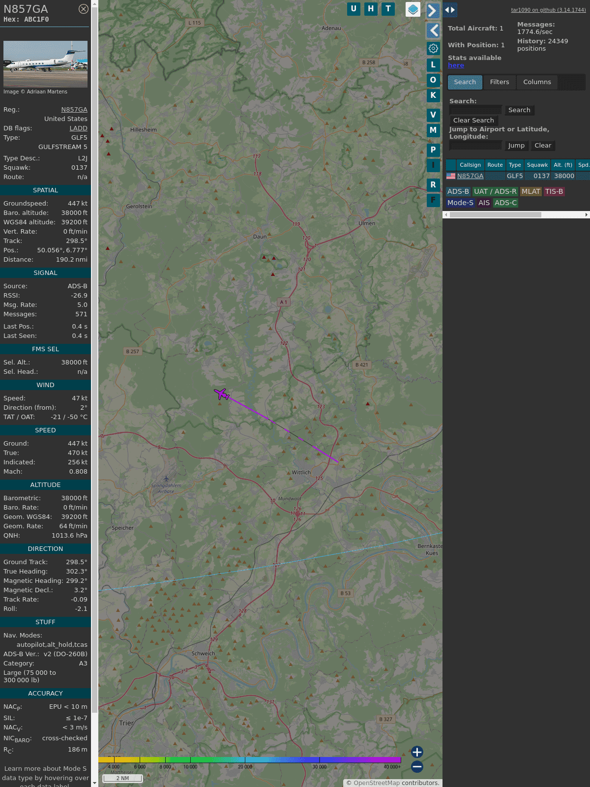The width and height of the screenshot is (590, 787).
Task: Zoom out with the minus button
Action: coord(417,766)
